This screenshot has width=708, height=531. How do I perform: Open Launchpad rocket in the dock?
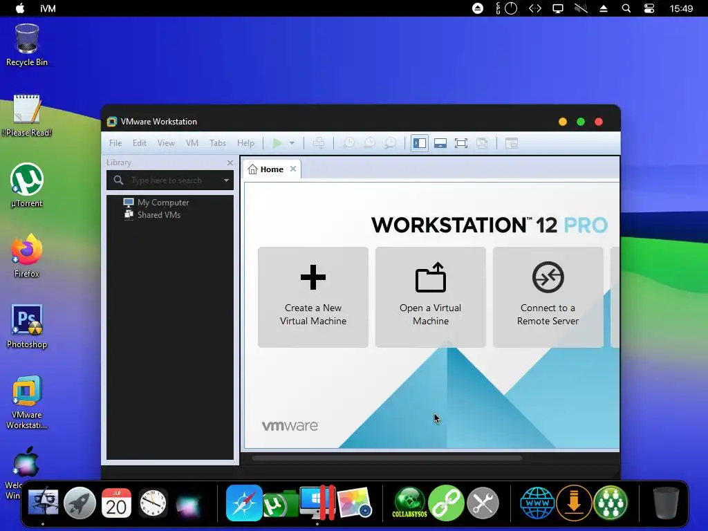[80, 503]
